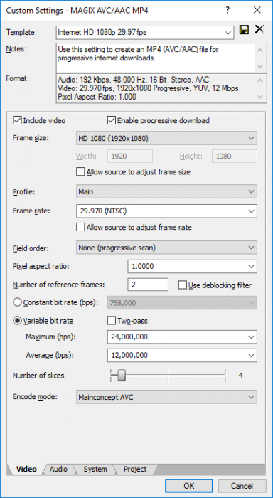273x498 pixels.
Task: Click the slices value 4 label
Action: coord(240,376)
